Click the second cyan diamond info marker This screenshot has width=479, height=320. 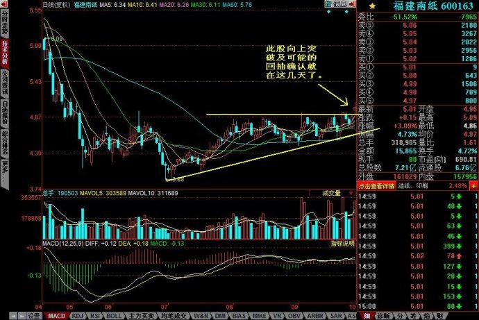346,12
